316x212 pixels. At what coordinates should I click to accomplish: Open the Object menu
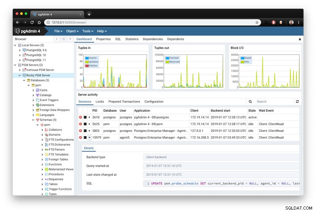point(72,31)
